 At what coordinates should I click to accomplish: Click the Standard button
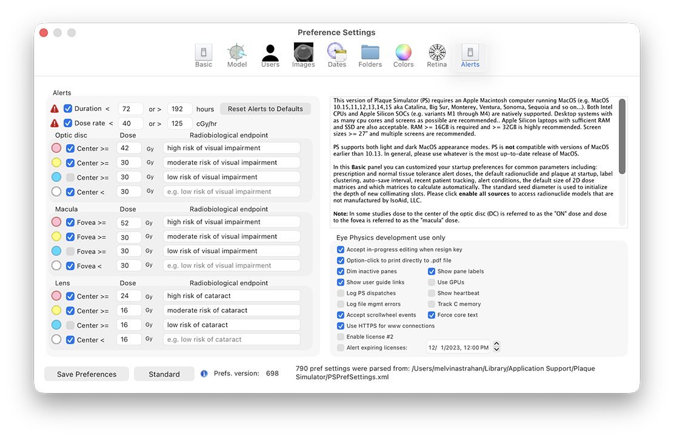(x=164, y=374)
